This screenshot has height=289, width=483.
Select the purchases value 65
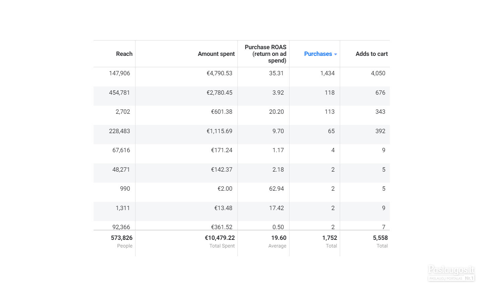click(x=331, y=131)
